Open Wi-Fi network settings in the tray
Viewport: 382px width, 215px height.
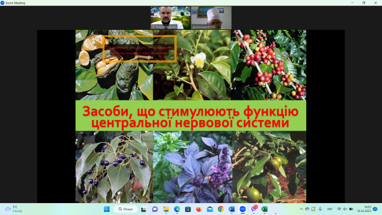339,209
